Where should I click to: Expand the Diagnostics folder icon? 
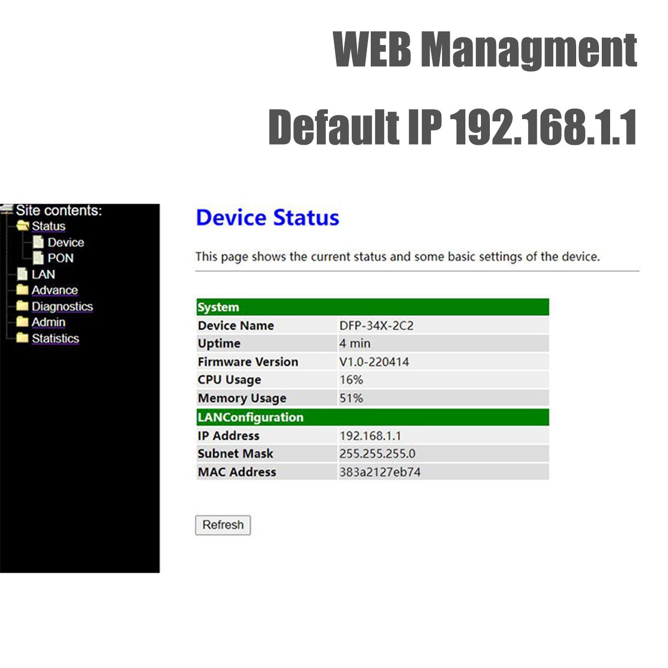pyautogui.click(x=23, y=306)
